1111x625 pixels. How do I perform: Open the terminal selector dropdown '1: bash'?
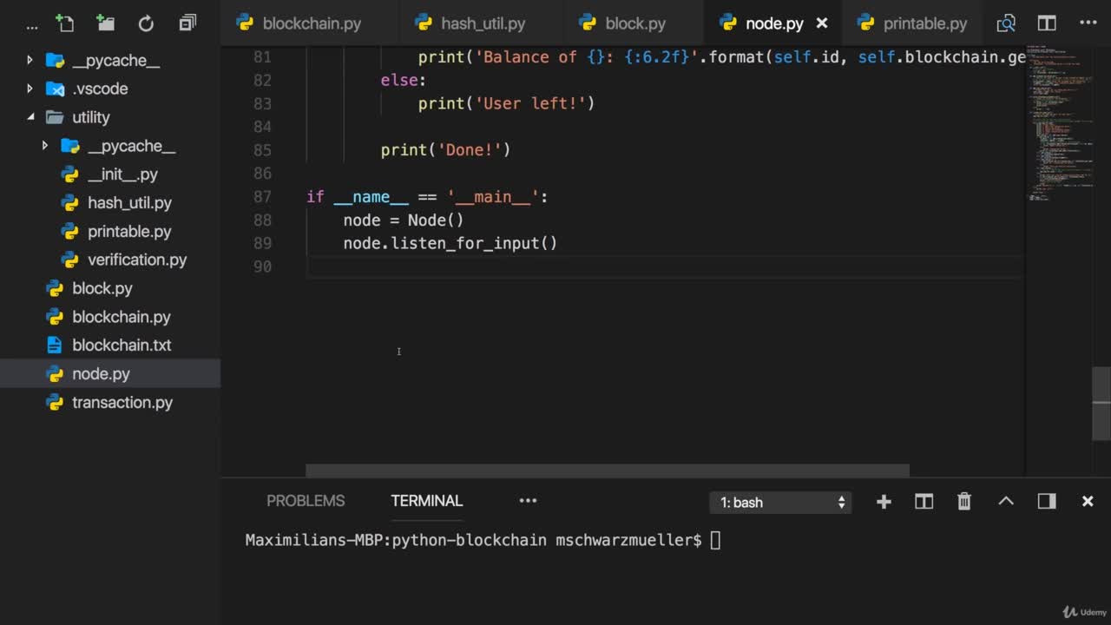(x=781, y=502)
